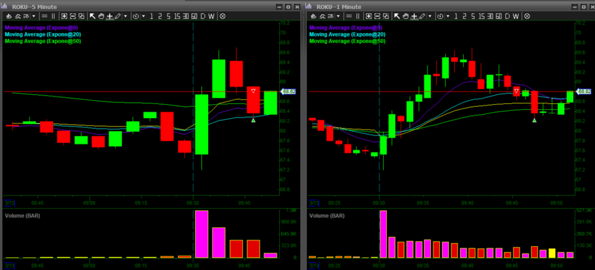This screenshot has width=595, height=270.
Task: Pick the pencil draw tool in 1 Minute chart
Action: [422, 16]
